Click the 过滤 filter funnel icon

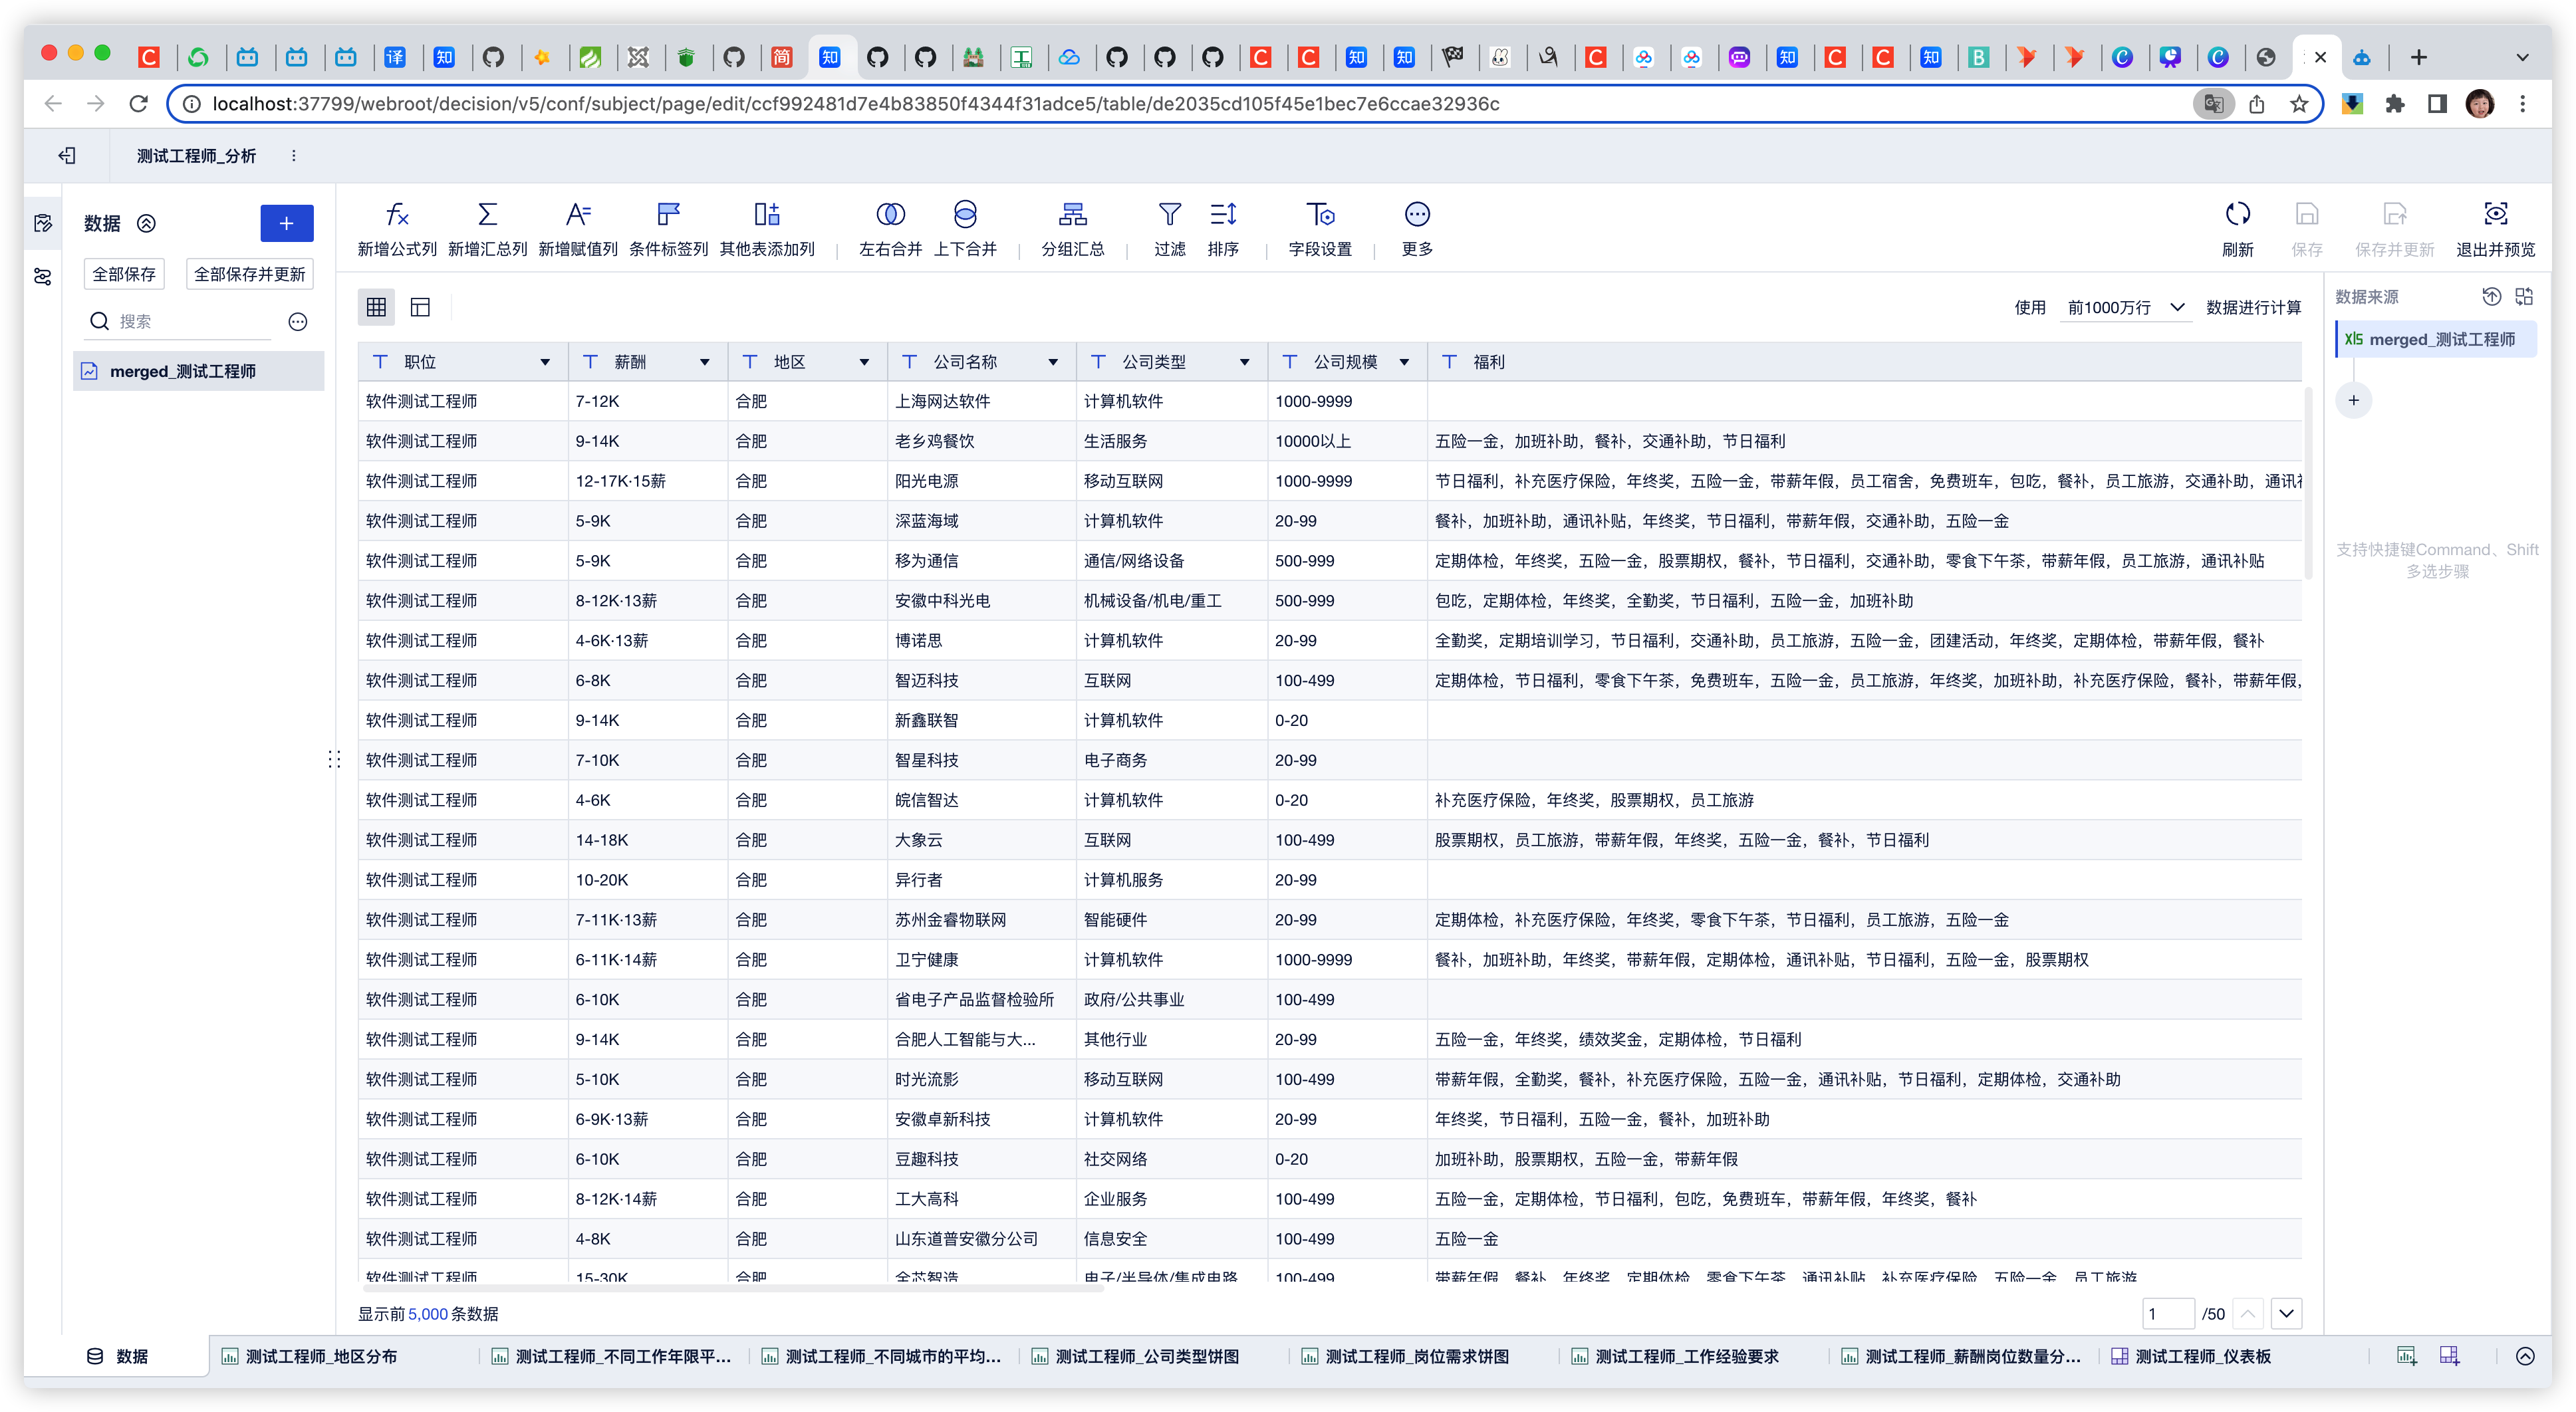click(x=1169, y=215)
